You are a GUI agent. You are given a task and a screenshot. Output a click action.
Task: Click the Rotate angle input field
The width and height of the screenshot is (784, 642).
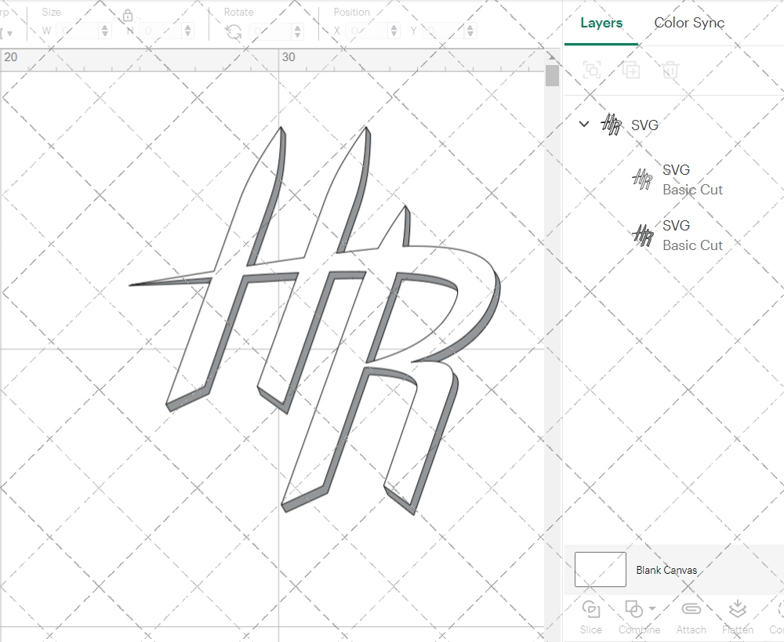pos(270,31)
